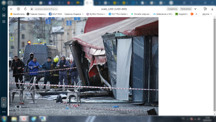
Task: Open Yandex home via the Я icon
Action: [18, 9]
